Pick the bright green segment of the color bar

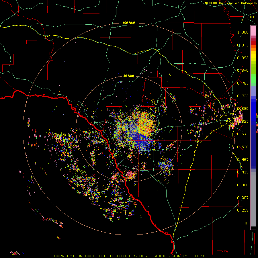tap(253, 78)
